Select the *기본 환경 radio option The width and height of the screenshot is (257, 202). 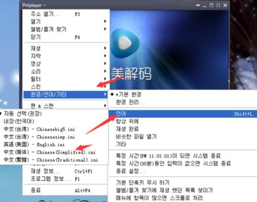(x=183, y=94)
